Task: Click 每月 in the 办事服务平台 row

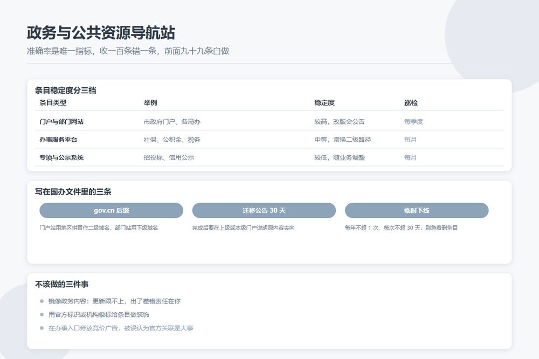Action: [410, 140]
